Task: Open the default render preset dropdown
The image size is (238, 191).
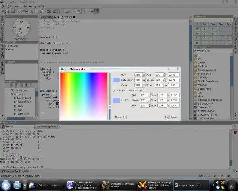Action: pyautogui.click(x=36, y=127)
